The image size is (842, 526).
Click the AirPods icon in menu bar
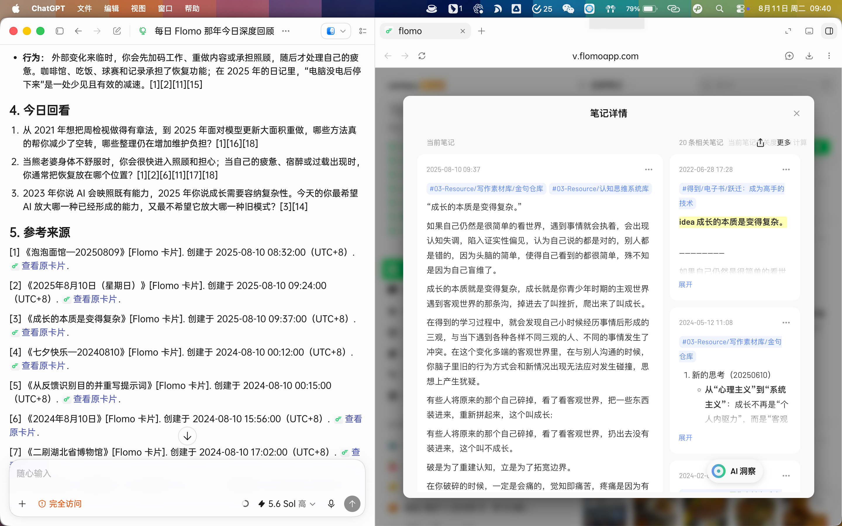[611, 8]
